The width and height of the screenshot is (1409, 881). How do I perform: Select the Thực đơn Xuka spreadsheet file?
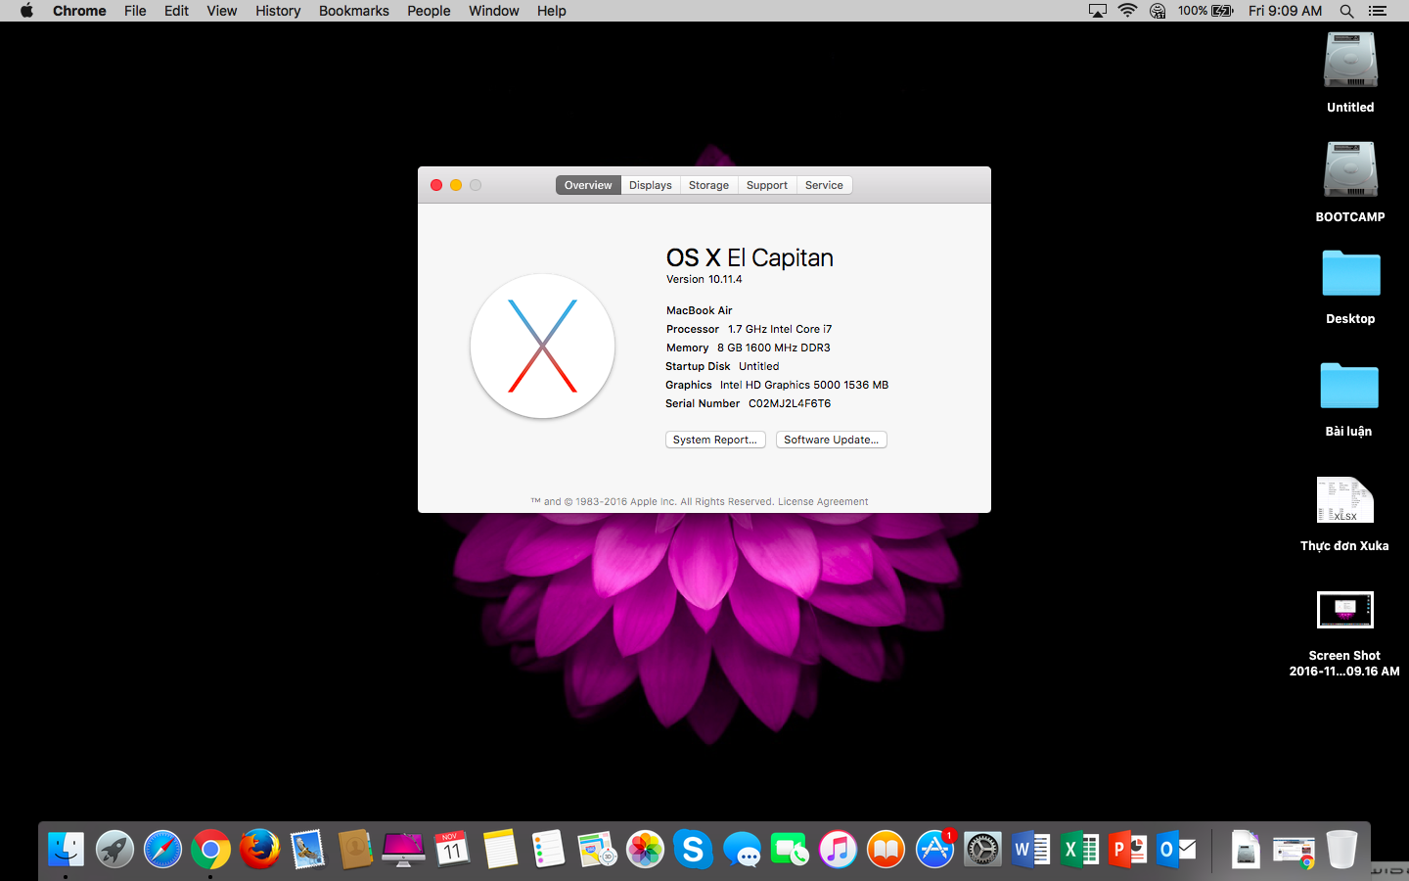[1345, 500]
